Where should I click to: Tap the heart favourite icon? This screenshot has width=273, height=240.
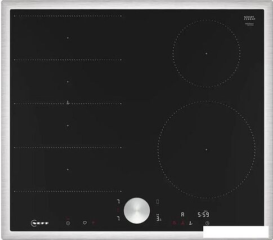(85, 223)
